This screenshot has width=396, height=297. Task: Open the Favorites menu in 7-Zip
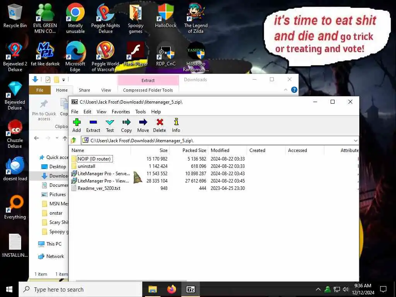[121, 112]
